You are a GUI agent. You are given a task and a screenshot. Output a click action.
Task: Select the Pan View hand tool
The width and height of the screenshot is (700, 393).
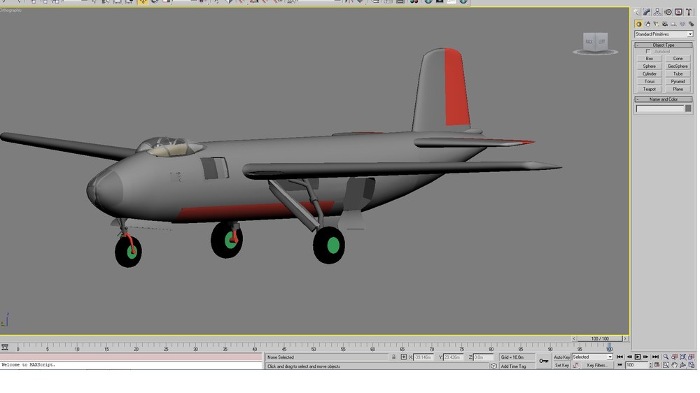(x=674, y=365)
